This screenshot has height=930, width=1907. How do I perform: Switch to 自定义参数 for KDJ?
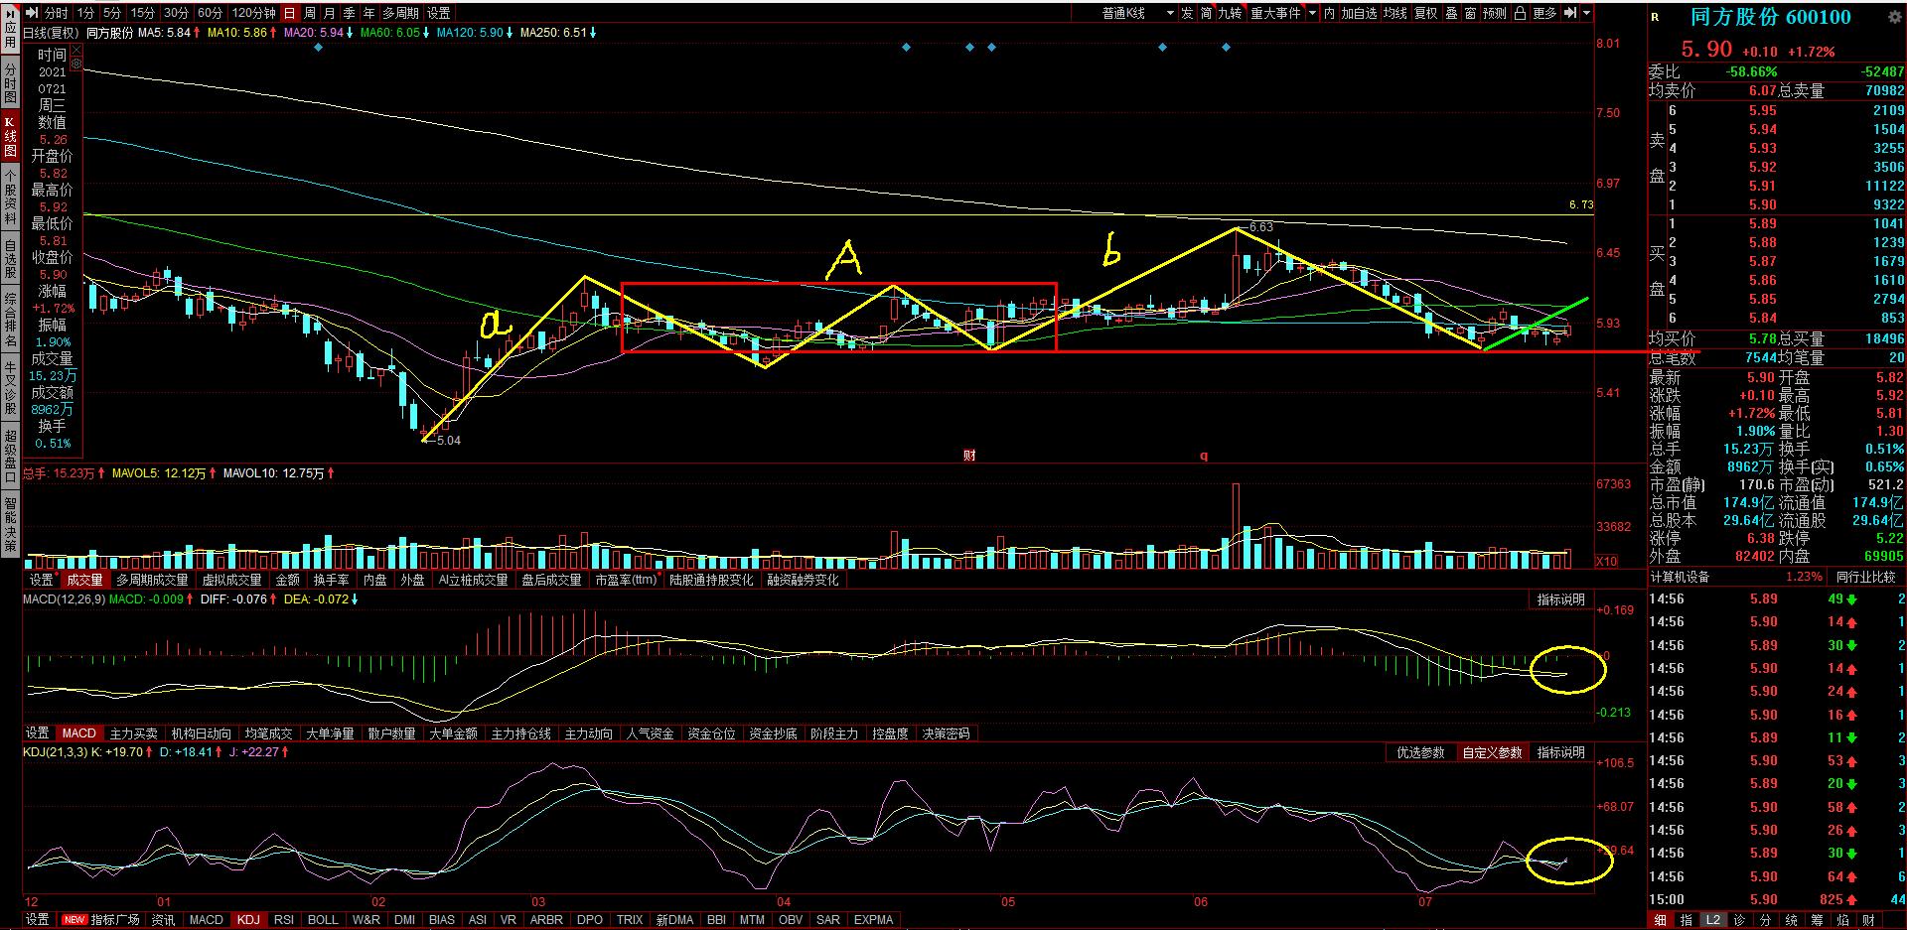1491,753
